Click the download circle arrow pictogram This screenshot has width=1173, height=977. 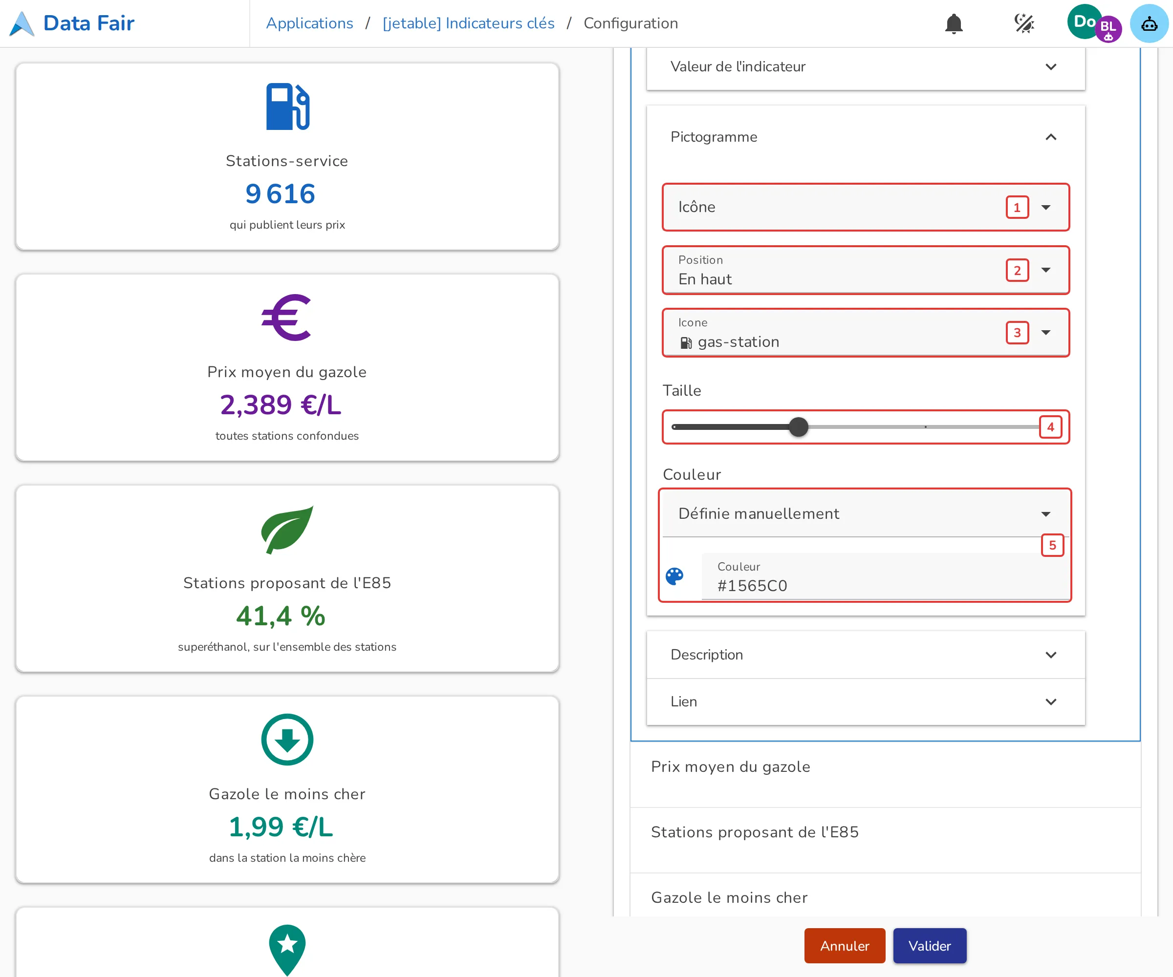287,739
